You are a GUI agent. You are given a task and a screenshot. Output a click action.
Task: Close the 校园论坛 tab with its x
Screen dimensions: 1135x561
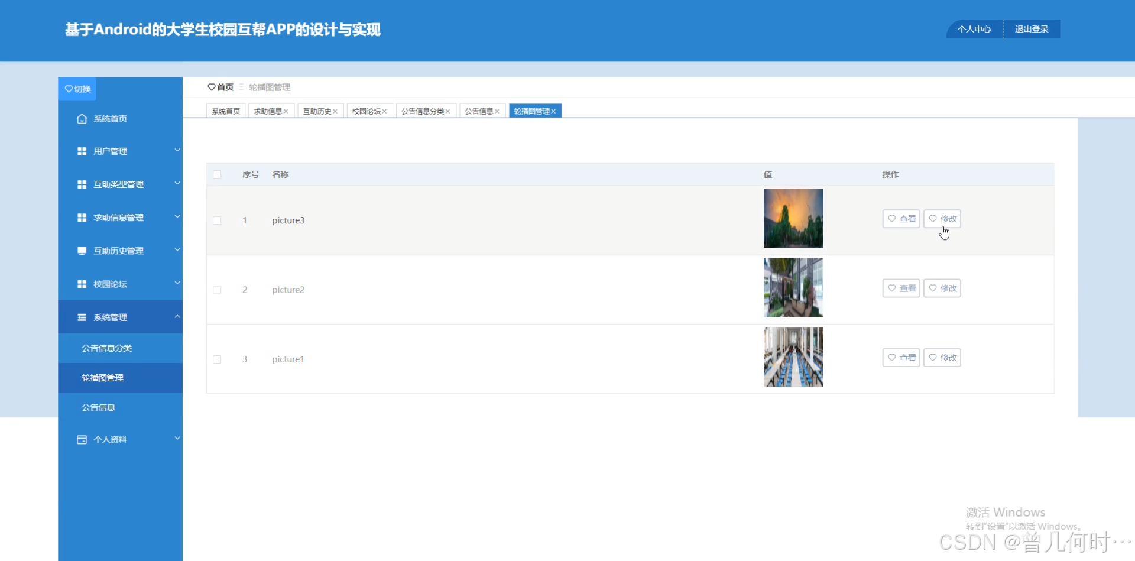tap(384, 111)
